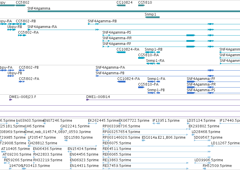Open EST label RE66075.5prime
240x170 pixels.
pyautogui.click(x=117, y=143)
